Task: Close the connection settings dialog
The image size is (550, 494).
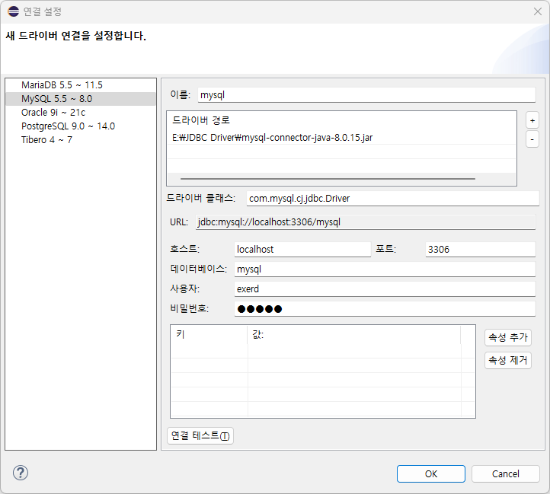Action: [x=537, y=11]
